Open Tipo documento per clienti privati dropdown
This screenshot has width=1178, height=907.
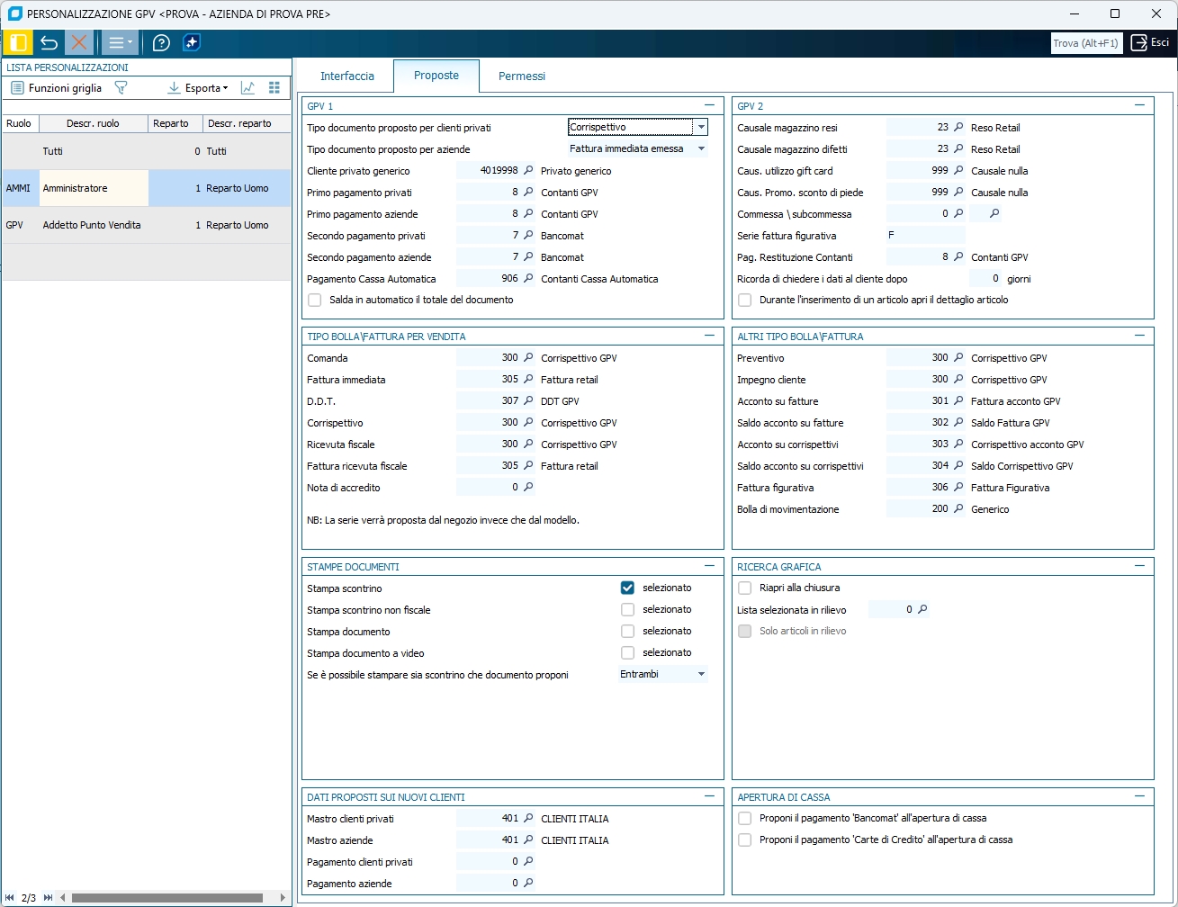click(x=701, y=127)
